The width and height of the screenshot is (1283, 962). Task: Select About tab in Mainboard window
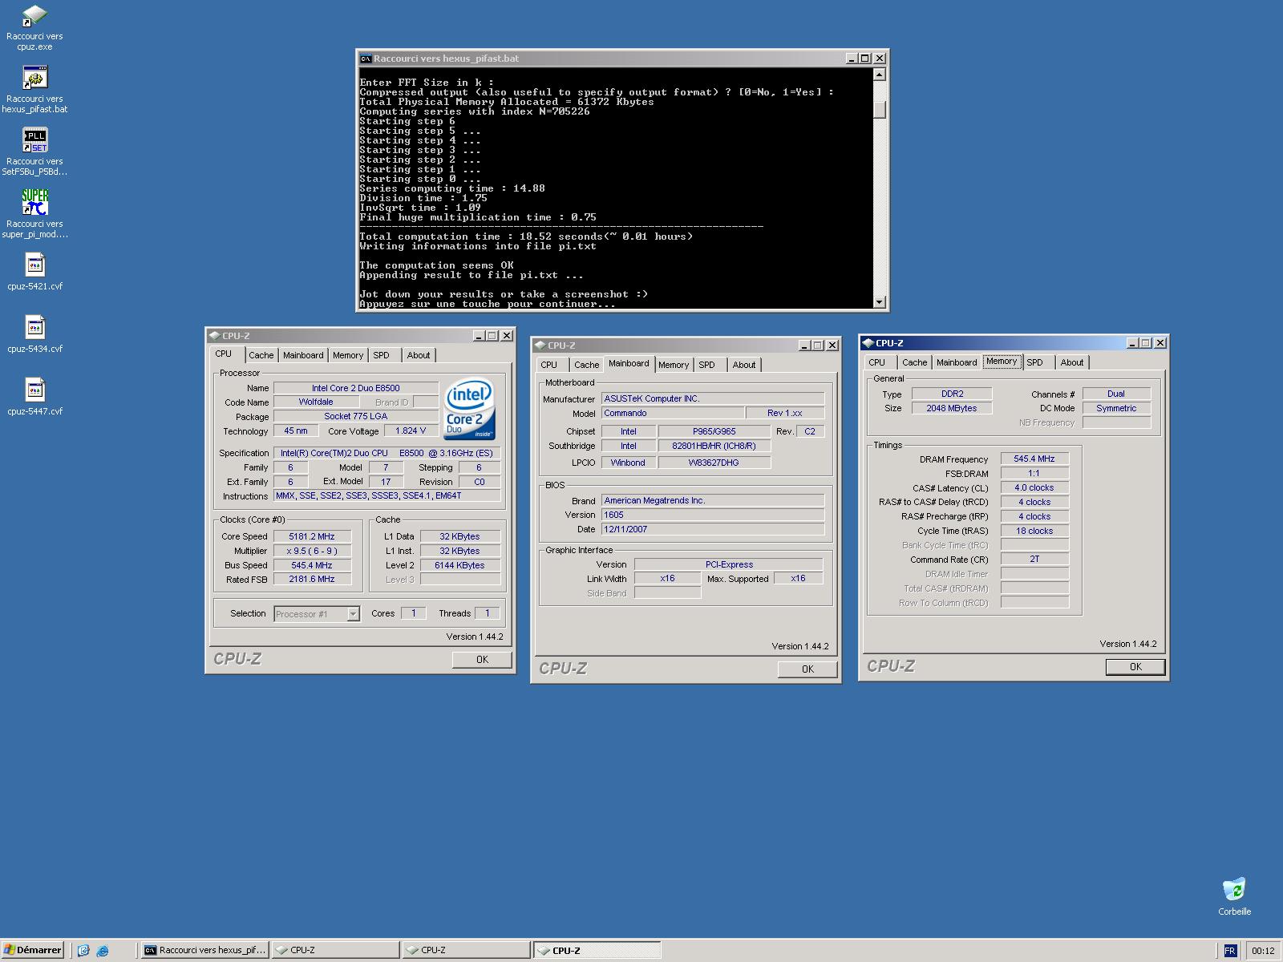point(743,365)
